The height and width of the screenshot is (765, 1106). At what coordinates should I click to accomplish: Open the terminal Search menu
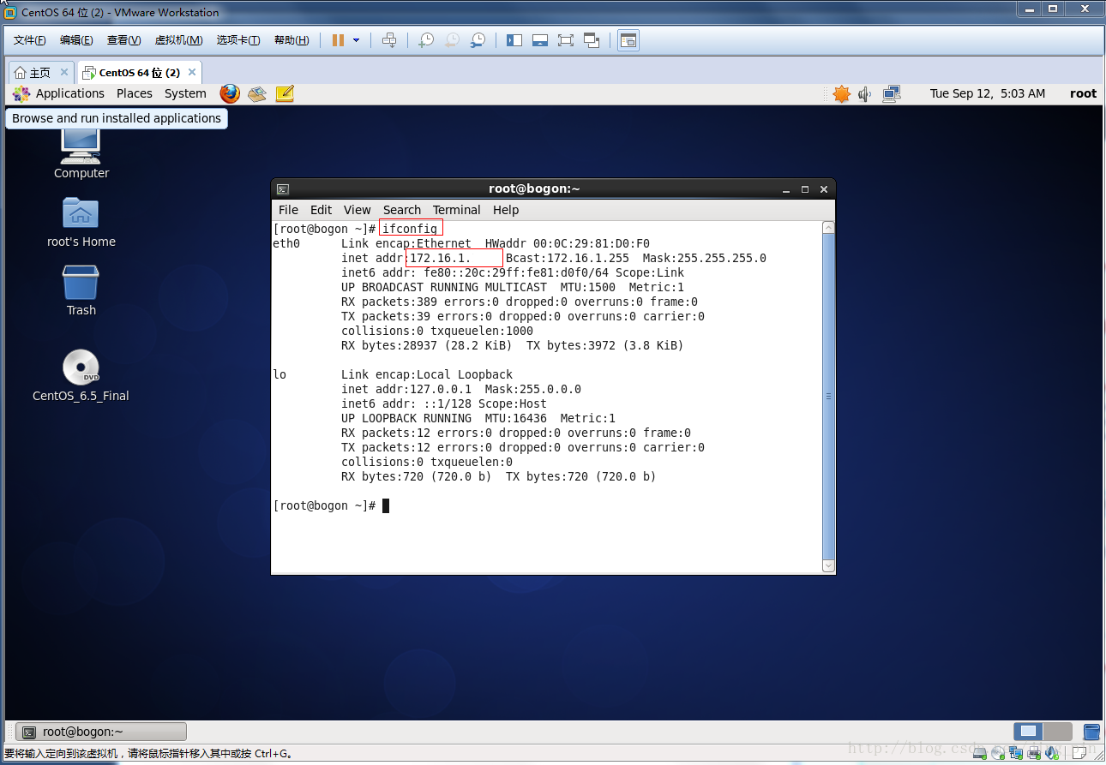pos(402,210)
